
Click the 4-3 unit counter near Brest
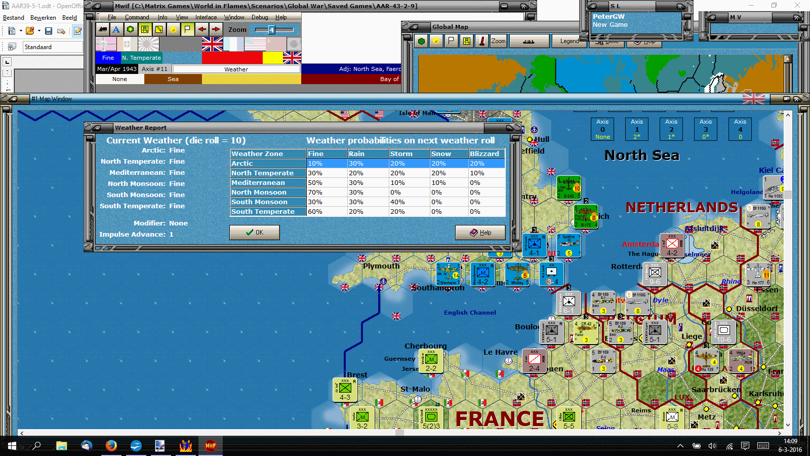(x=345, y=390)
